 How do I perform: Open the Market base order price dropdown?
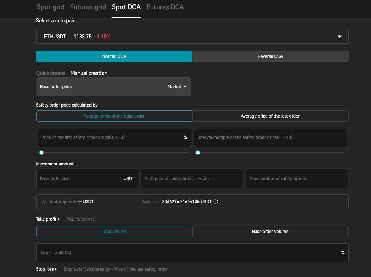(x=177, y=87)
